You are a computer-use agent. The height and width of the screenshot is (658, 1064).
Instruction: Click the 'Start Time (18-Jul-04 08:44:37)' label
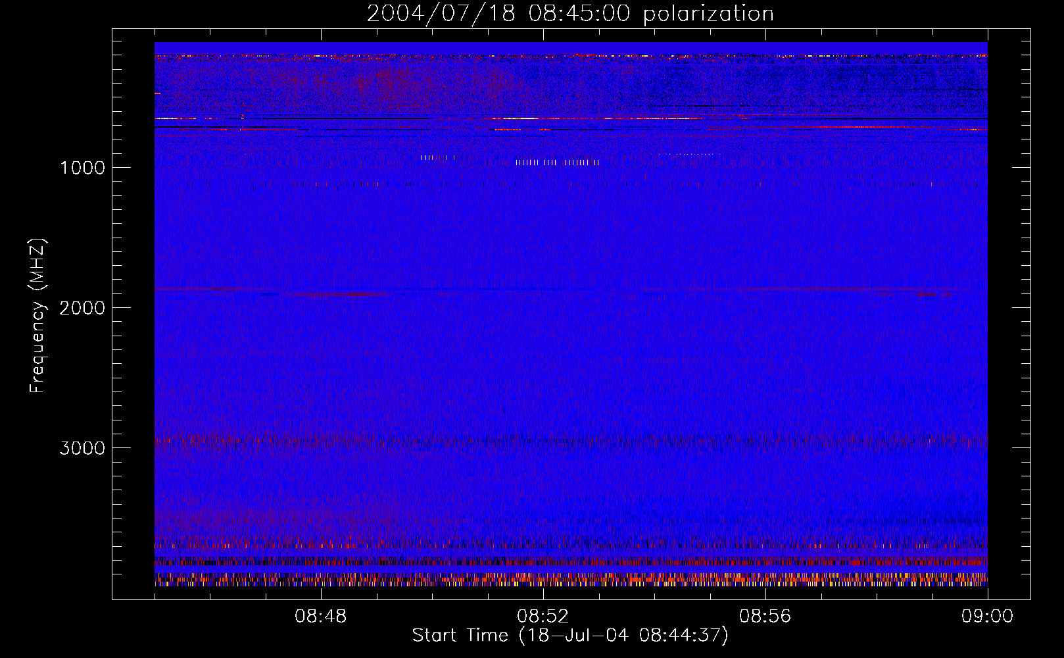[x=570, y=636]
